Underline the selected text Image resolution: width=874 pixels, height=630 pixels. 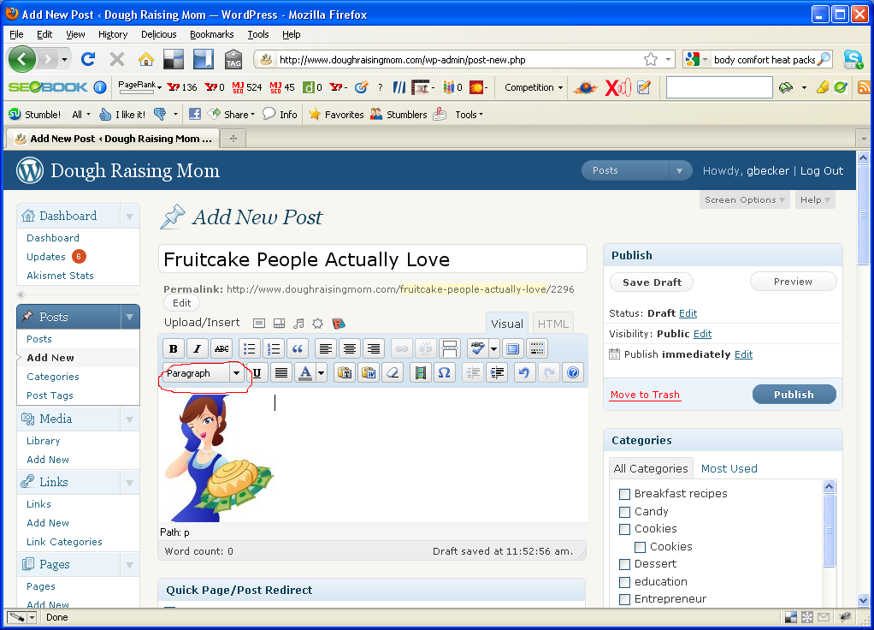tap(257, 372)
